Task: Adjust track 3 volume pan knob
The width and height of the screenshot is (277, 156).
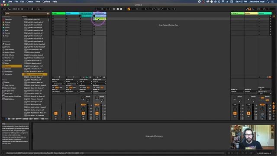Action: (x=83, y=109)
